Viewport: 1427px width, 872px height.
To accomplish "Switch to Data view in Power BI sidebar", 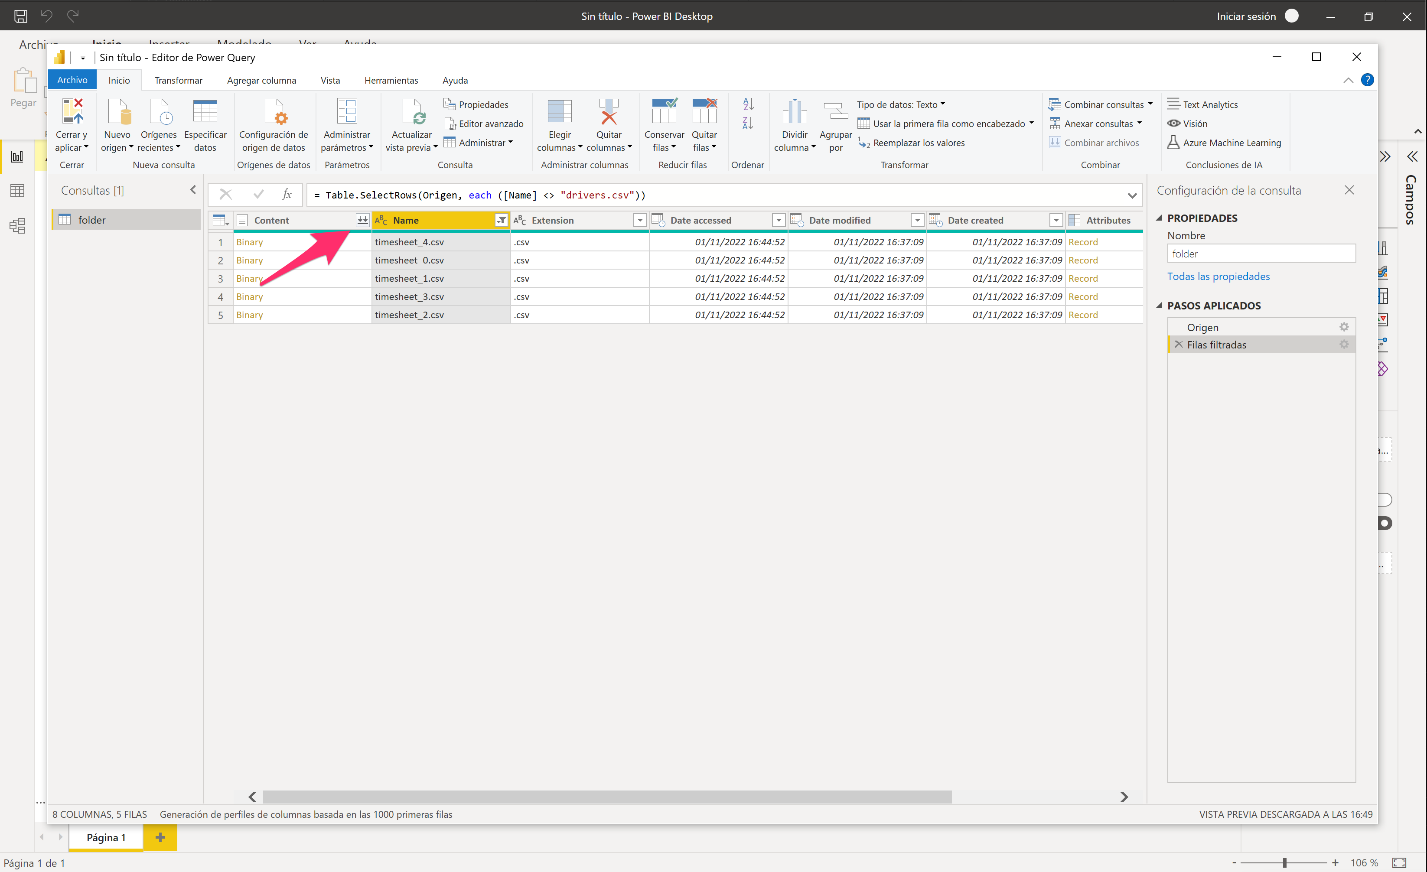I will pos(17,191).
